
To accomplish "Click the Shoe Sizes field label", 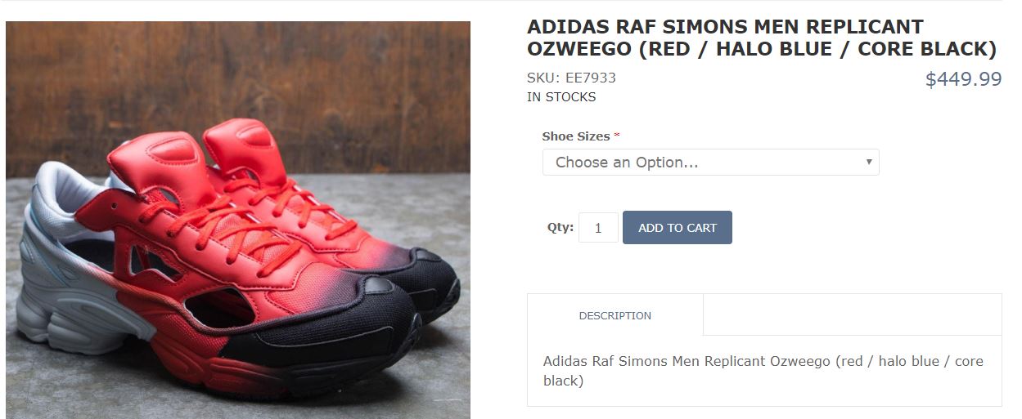I will coord(575,136).
